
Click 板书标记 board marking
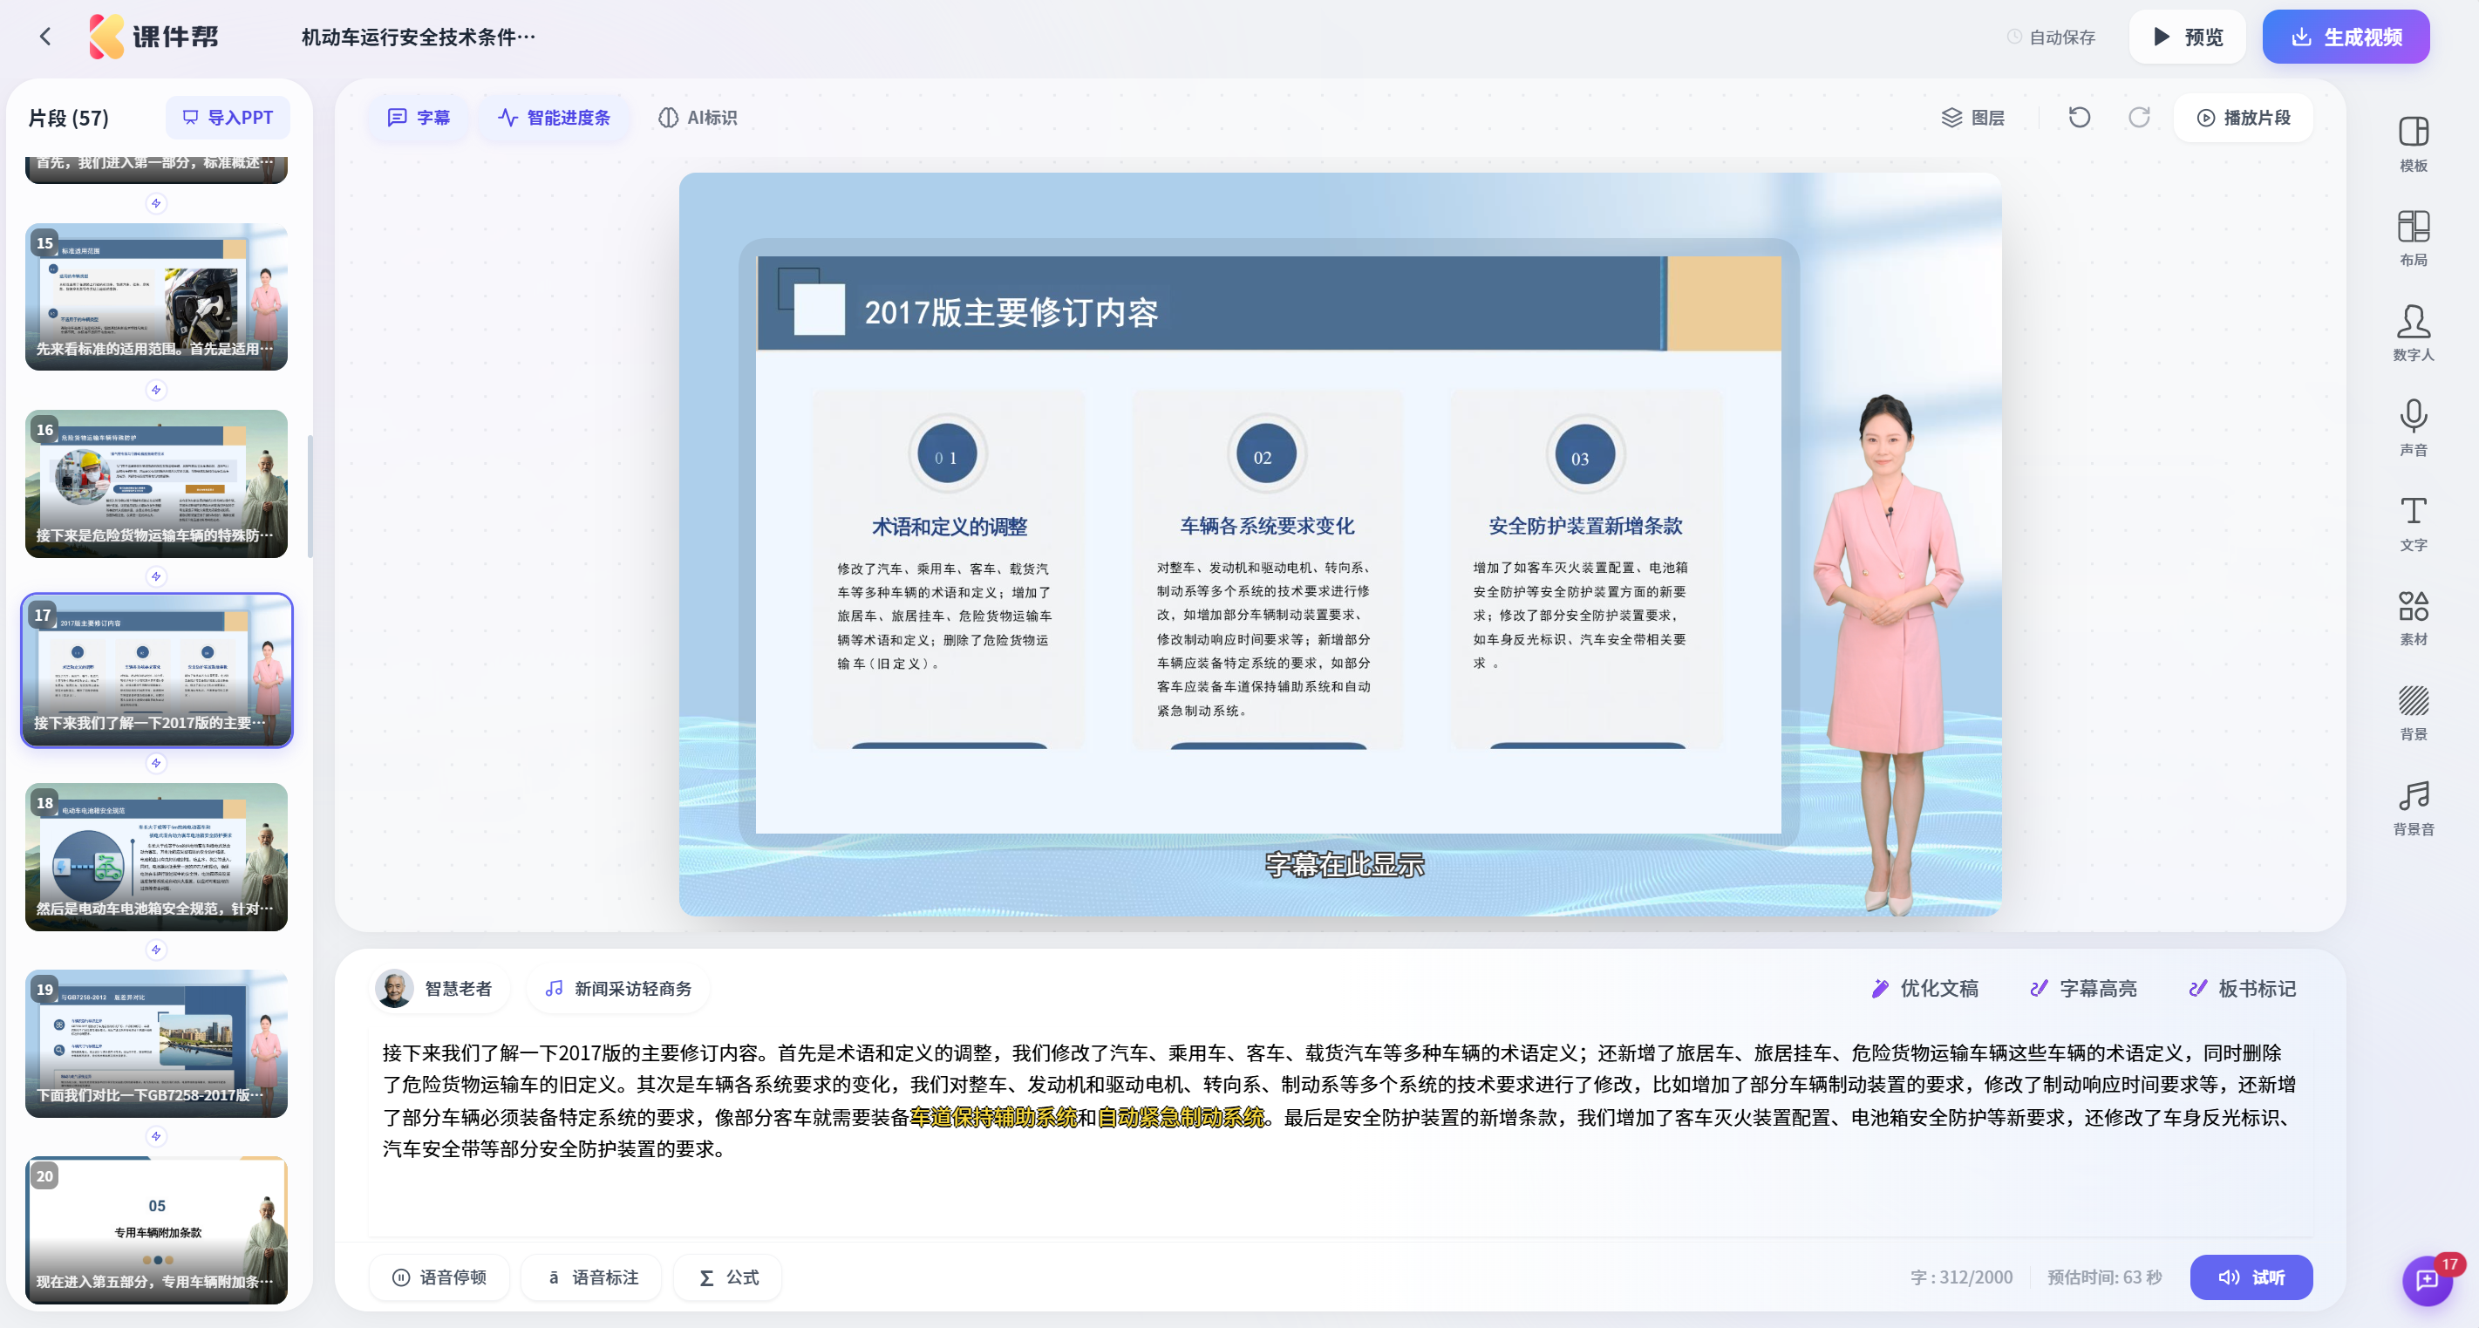click(x=2241, y=988)
